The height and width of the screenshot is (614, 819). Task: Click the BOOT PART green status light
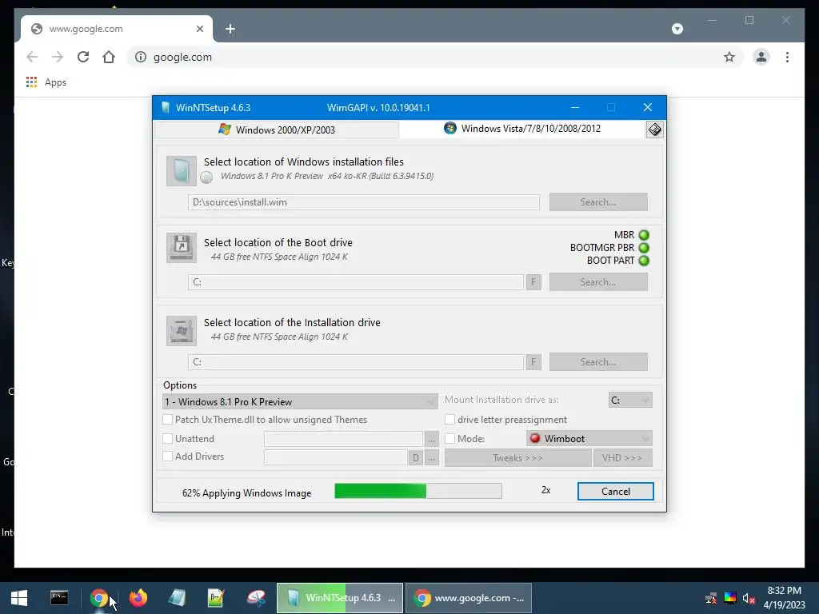click(x=644, y=261)
